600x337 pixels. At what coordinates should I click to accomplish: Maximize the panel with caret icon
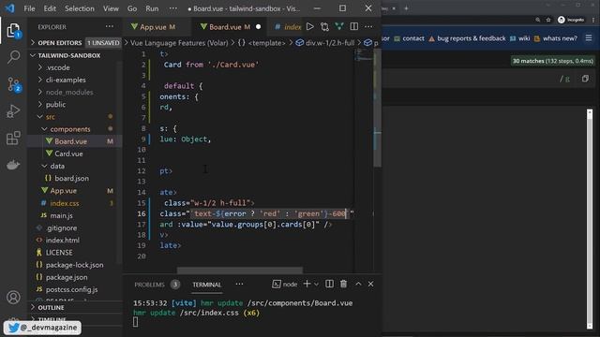(x=358, y=284)
